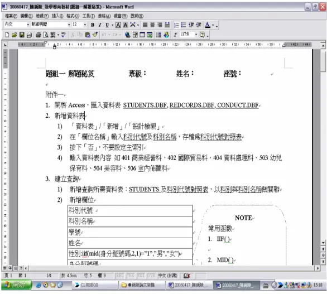
Task: Expand the character scaling dropdown arrow
Action: pos(138,25)
